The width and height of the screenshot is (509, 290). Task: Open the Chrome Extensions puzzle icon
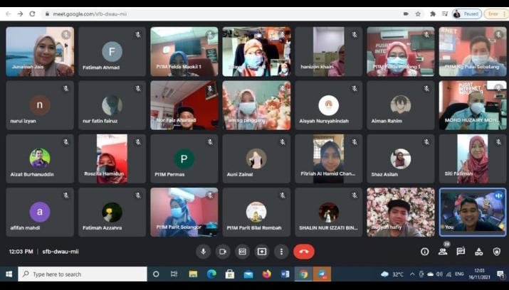point(433,14)
